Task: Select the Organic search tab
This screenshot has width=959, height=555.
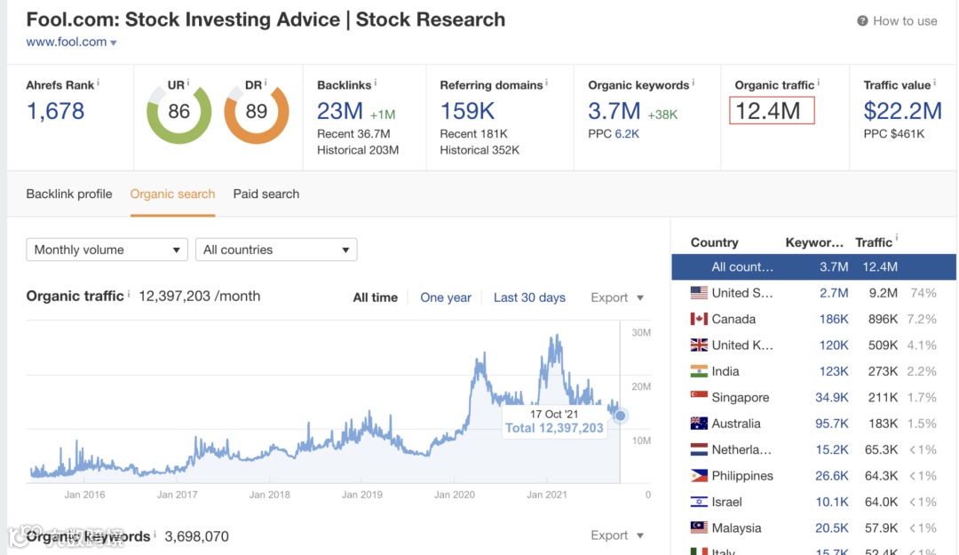Action: point(172,194)
